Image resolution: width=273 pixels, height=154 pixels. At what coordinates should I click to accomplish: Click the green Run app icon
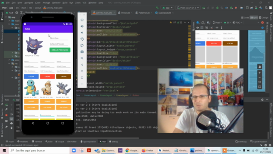(203, 8)
